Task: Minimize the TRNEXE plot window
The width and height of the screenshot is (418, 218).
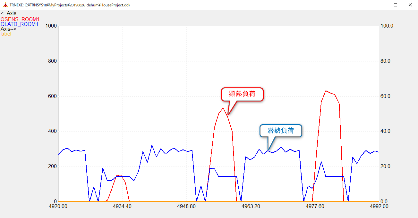Action: [x=381, y=5]
